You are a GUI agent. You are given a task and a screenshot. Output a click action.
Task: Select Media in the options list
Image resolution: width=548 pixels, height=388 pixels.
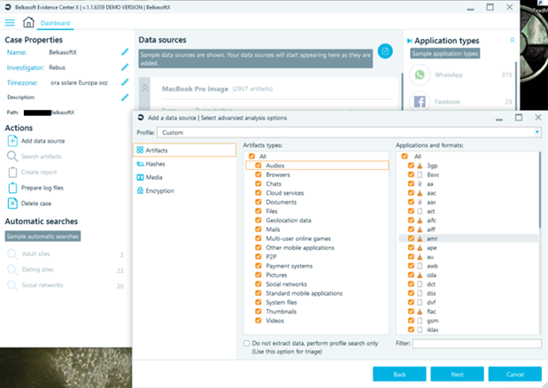[185, 177]
